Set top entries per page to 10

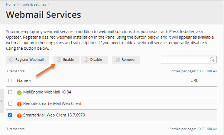click(199, 71)
